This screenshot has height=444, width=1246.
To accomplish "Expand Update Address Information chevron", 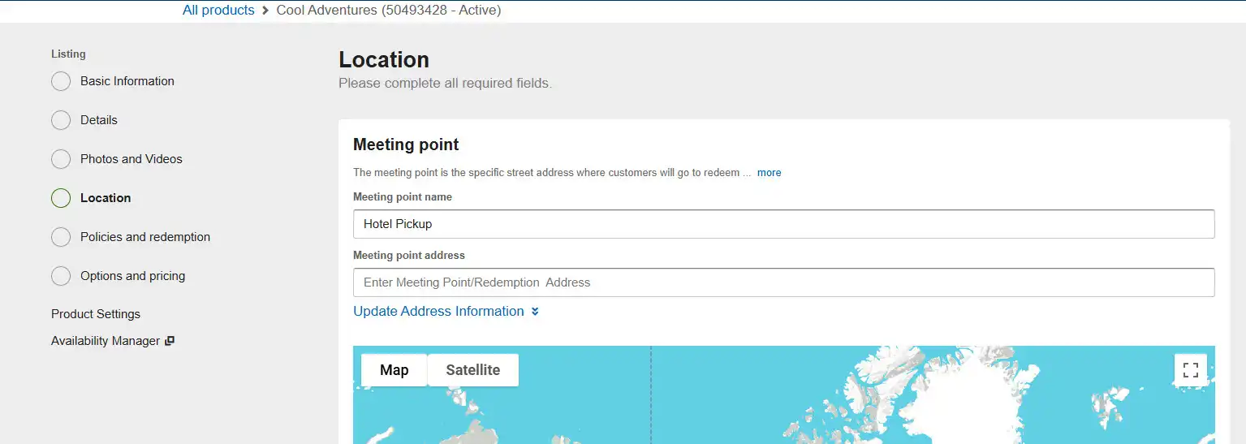I will pyautogui.click(x=535, y=312).
